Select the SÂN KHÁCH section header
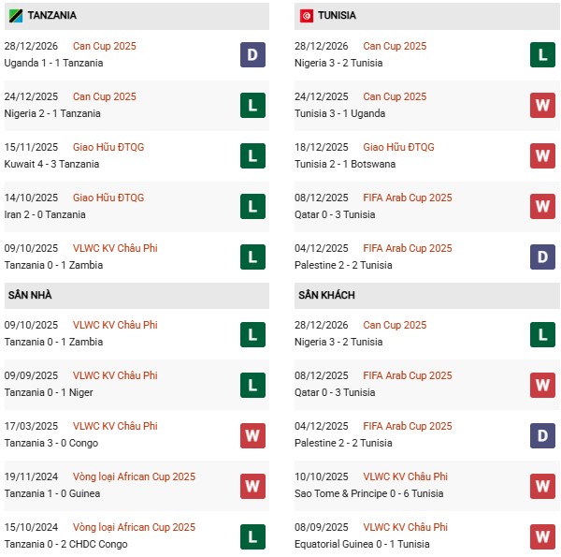The image size is (561, 557). pos(329,295)
